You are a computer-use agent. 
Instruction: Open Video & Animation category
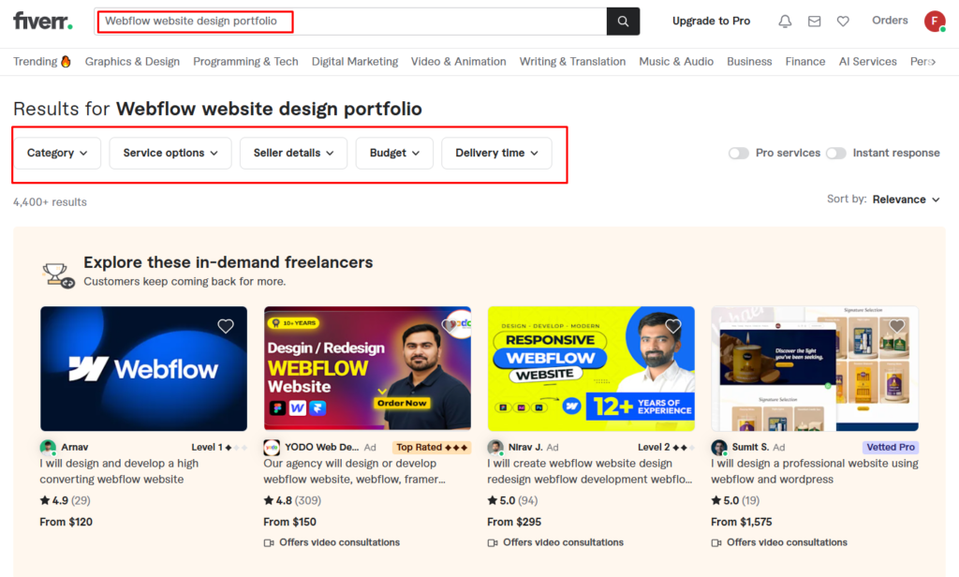(459, 61)
